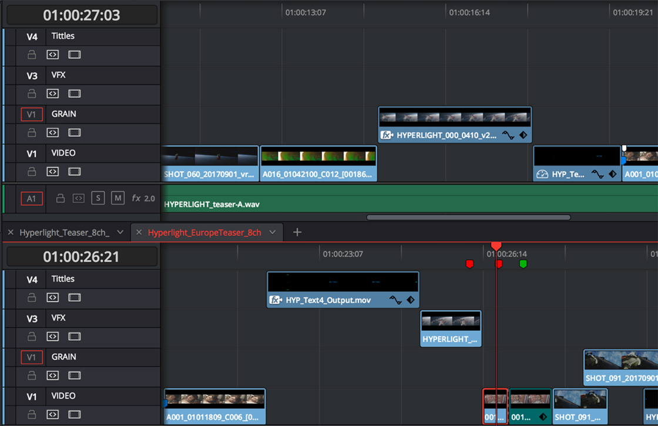Click fx 2.0 on the A1 track header
This screenshot has width=658, height=426.
pos(143,198)
